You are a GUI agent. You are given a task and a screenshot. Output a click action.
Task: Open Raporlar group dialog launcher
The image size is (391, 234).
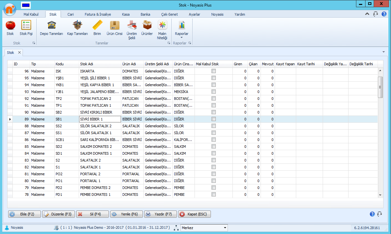pos(190,43)
